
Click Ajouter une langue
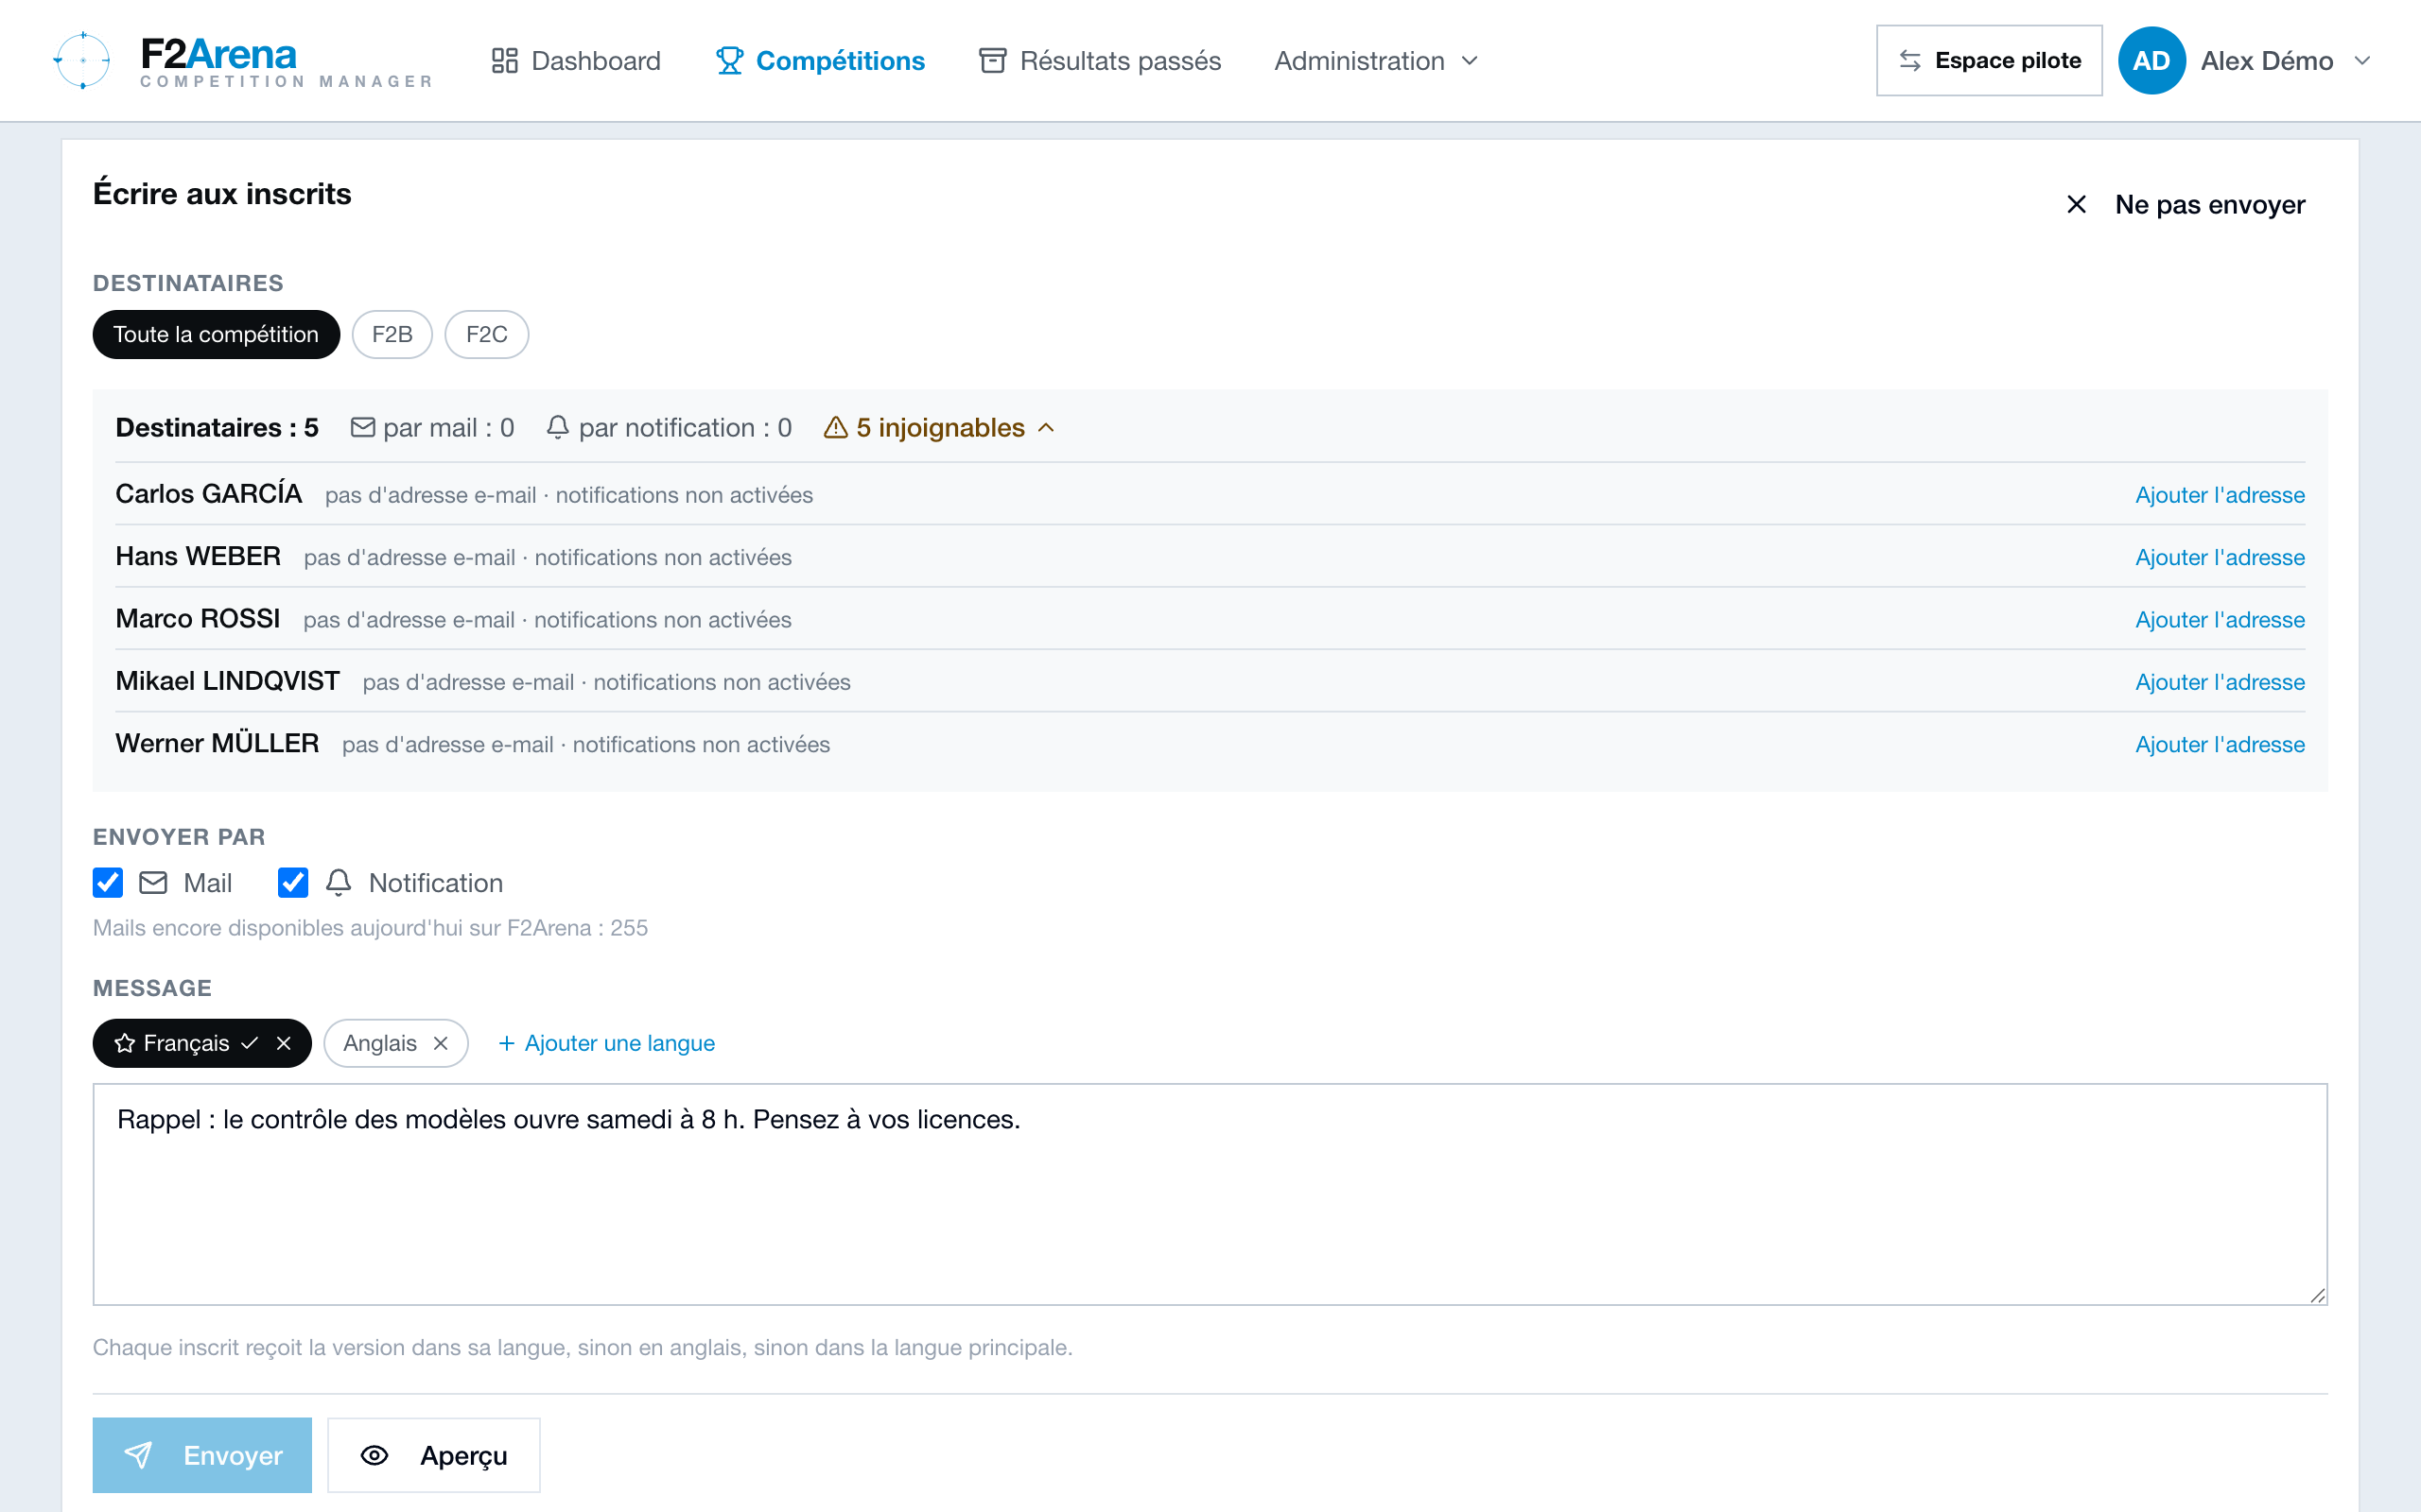[606, 1043]
